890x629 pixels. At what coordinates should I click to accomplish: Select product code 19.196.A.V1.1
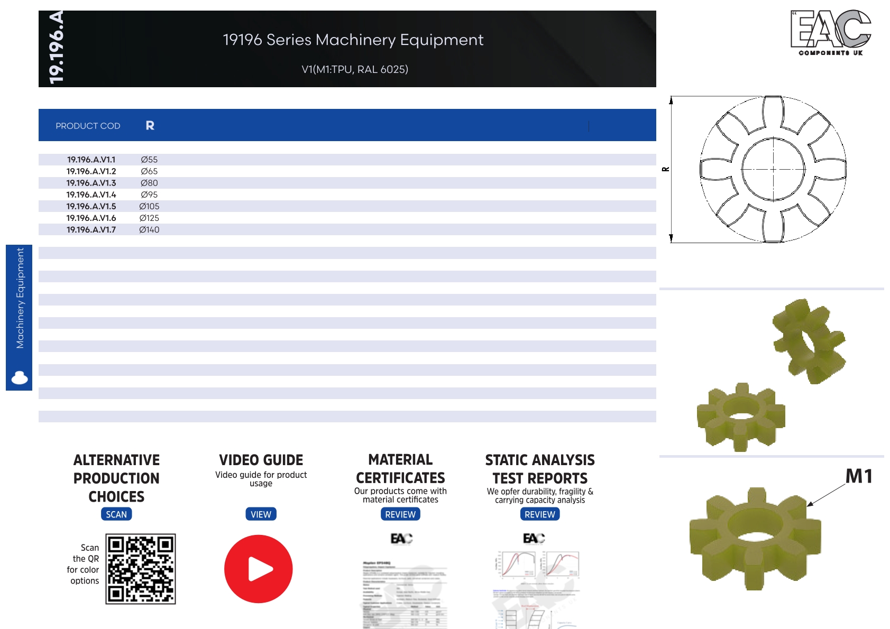91,160
